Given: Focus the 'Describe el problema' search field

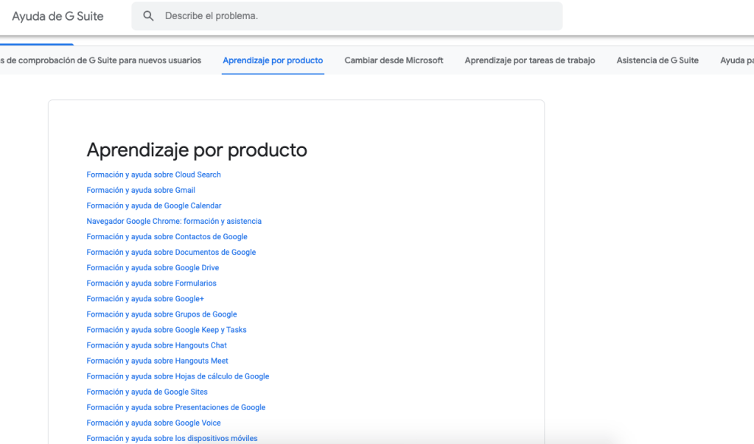Looking at the screenshot, I should point(354,16).
